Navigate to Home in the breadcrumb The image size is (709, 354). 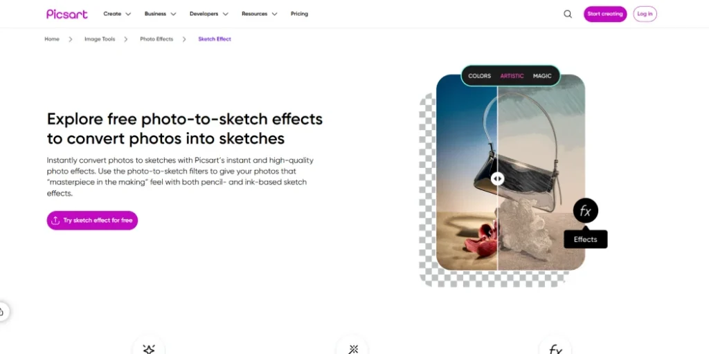tap(52, 39)
